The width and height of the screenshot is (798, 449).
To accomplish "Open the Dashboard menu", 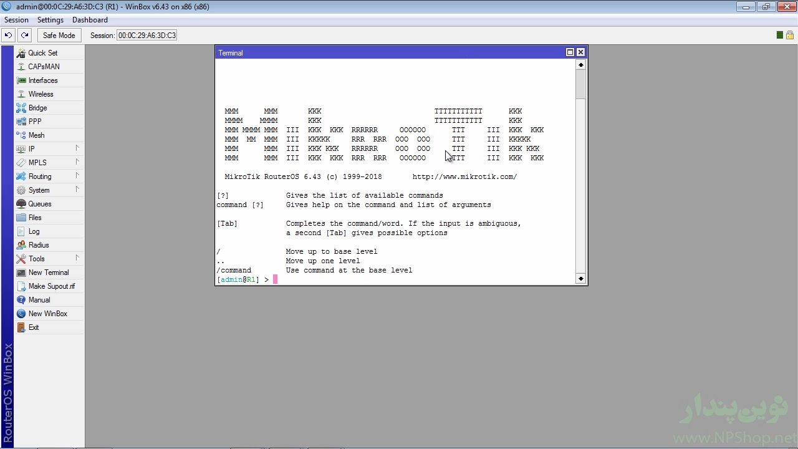I will click(90, 20).
